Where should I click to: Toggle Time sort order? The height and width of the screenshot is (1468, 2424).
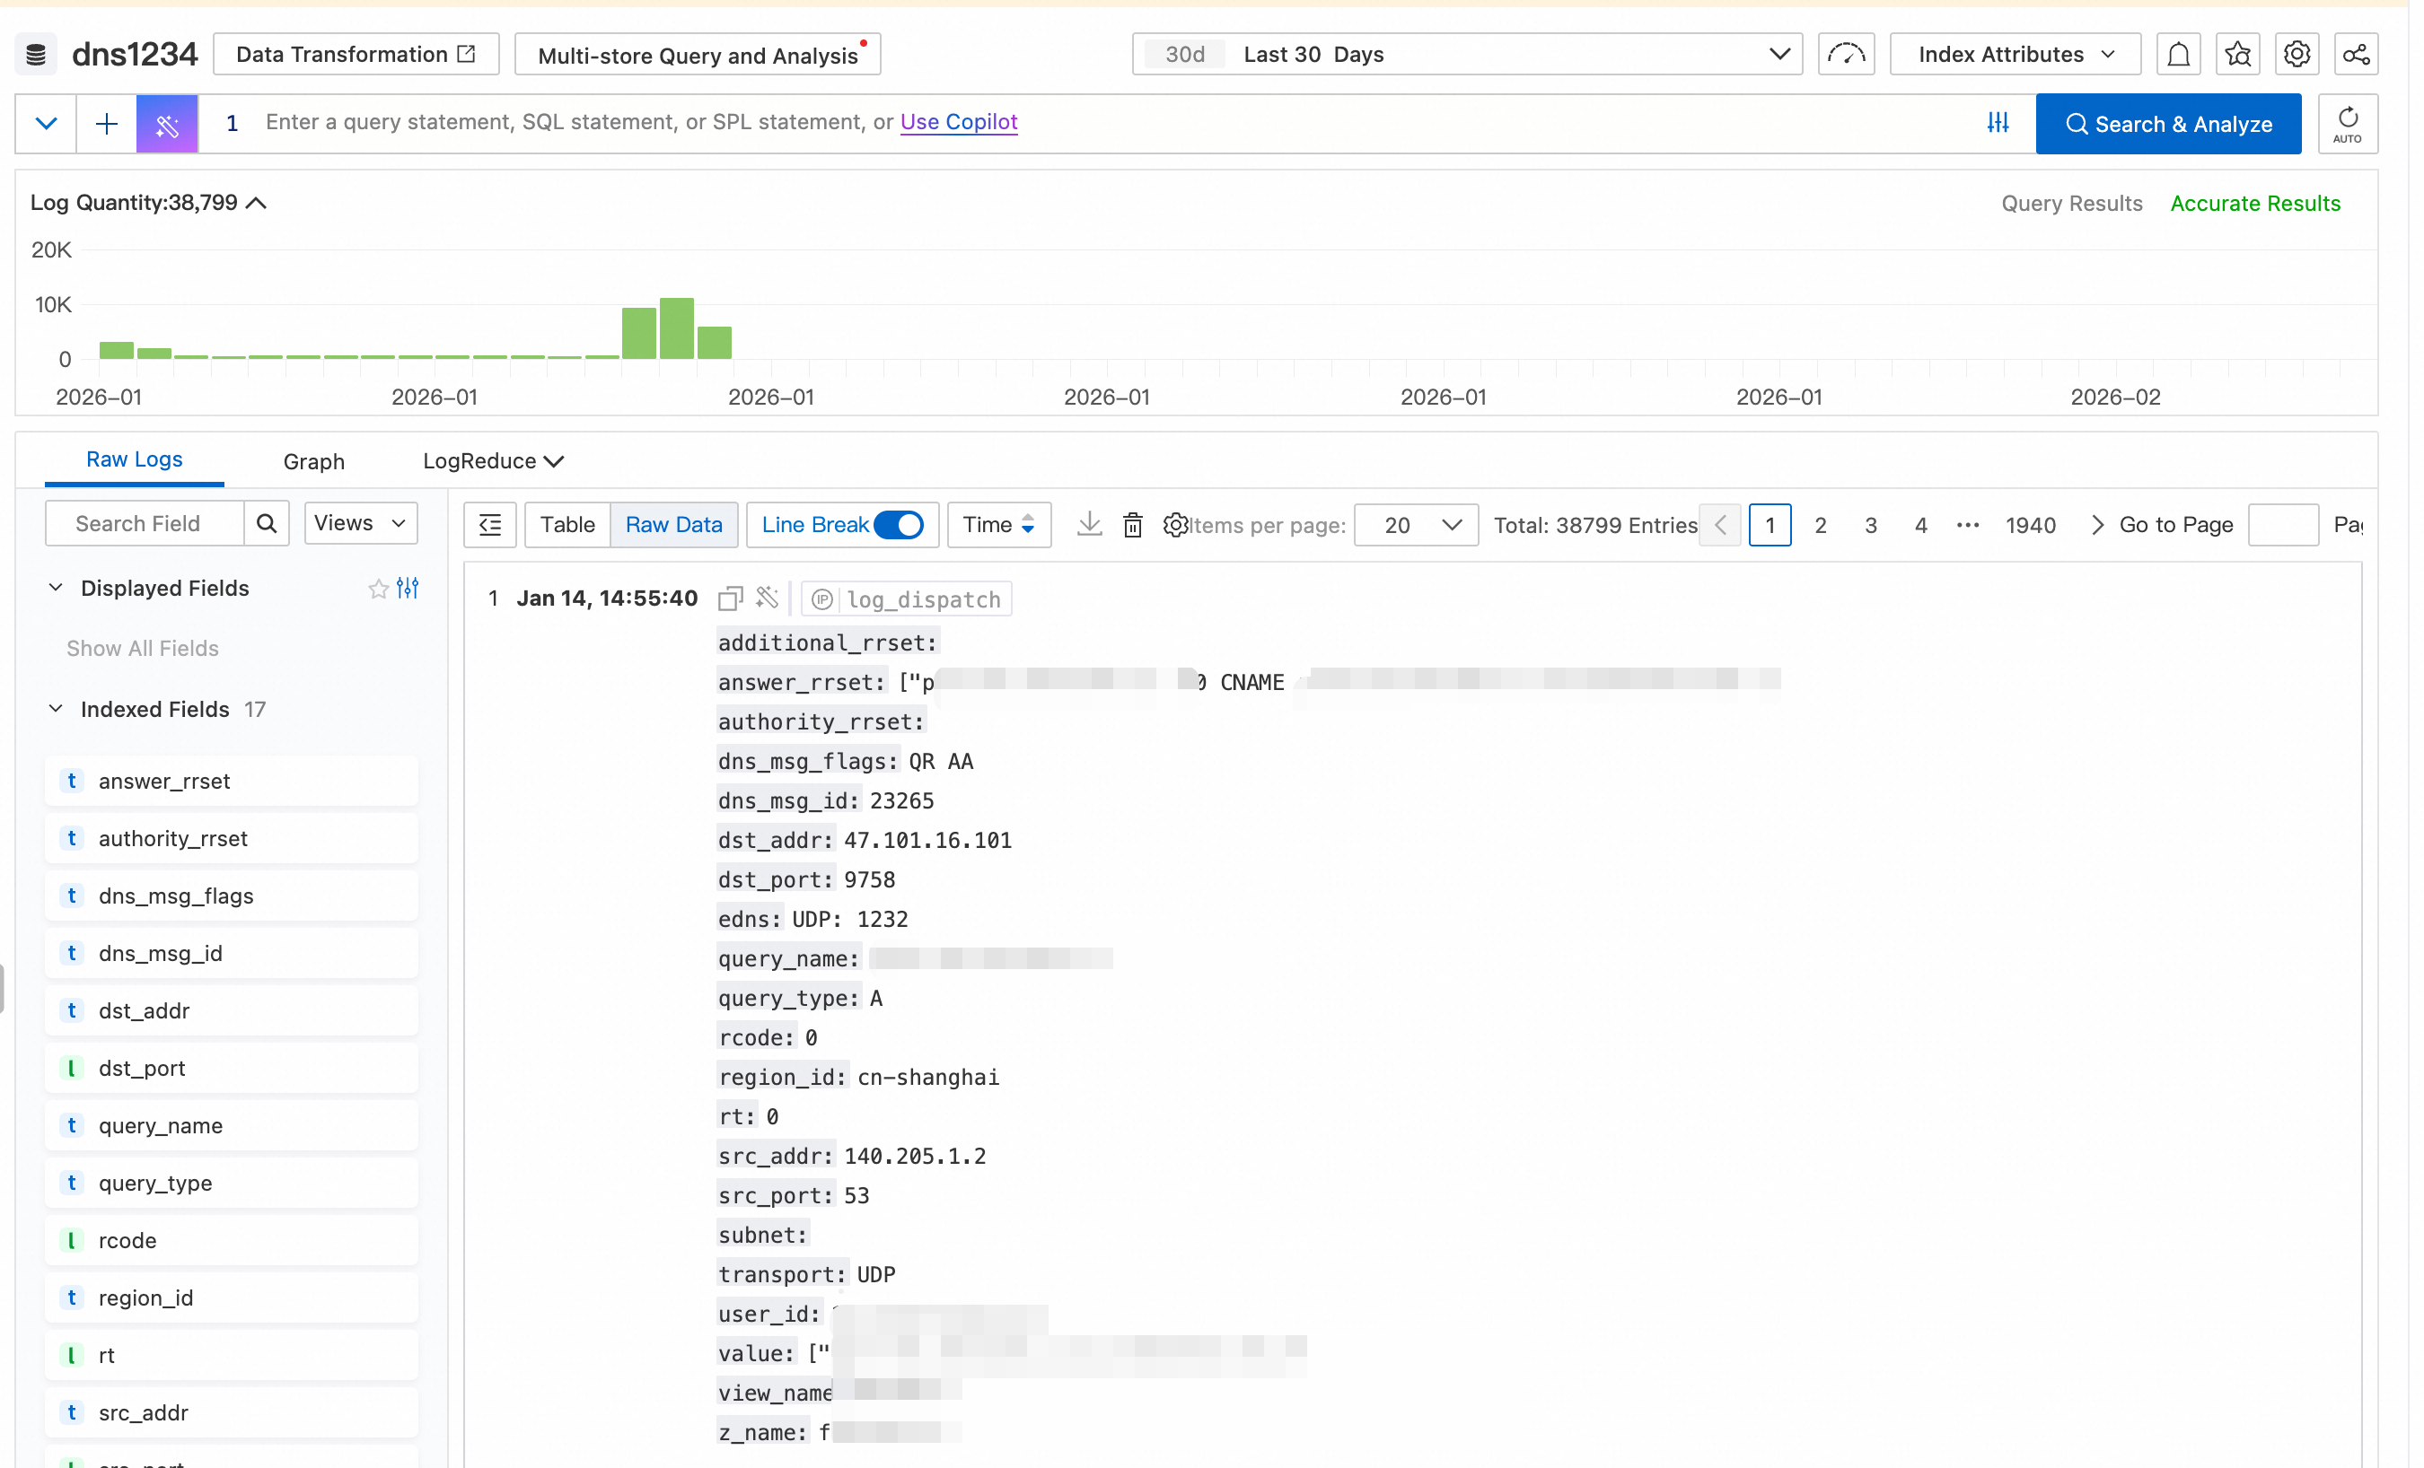click(x=998, y=524)
